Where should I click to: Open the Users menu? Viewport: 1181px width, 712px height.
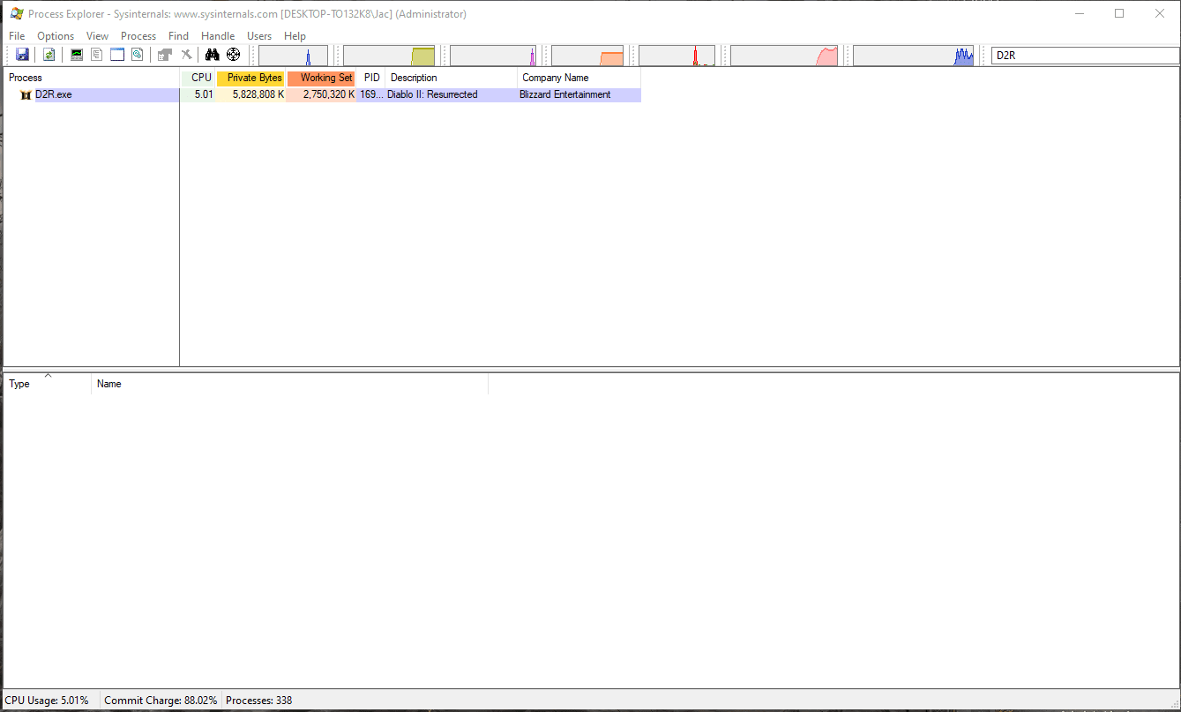(259, 36)
